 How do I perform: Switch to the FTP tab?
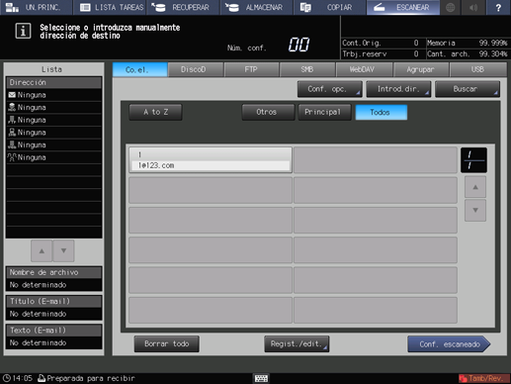tap(252, 69)
